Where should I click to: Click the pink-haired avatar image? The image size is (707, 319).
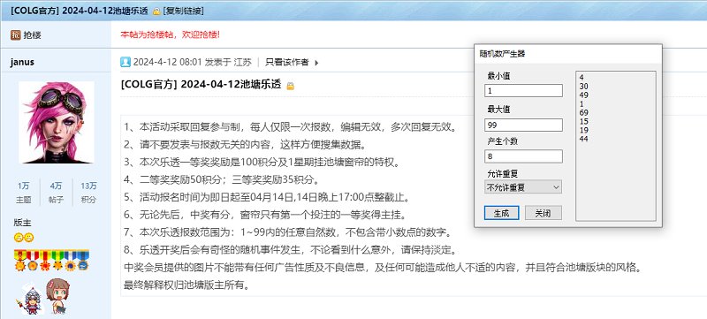57,122
